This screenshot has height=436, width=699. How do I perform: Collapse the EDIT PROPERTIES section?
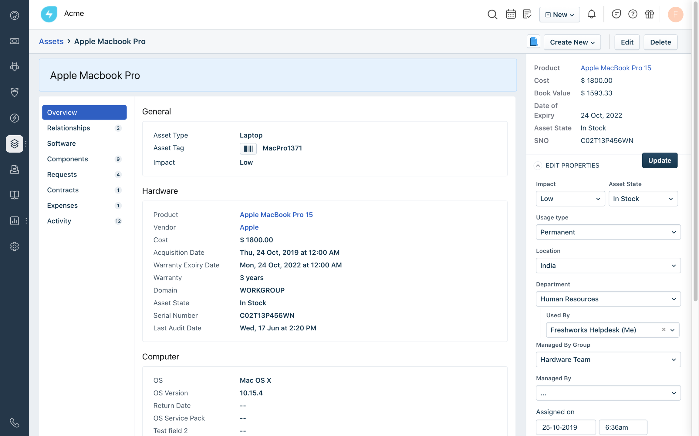538,166
